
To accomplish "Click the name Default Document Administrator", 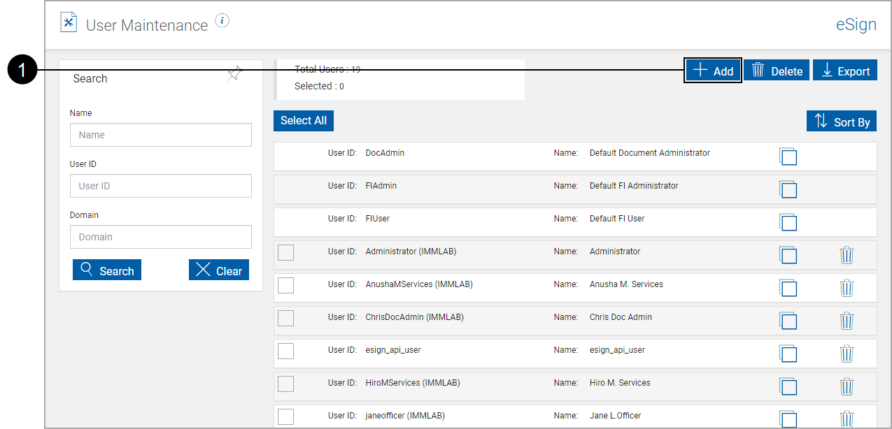I will (650, 153).
